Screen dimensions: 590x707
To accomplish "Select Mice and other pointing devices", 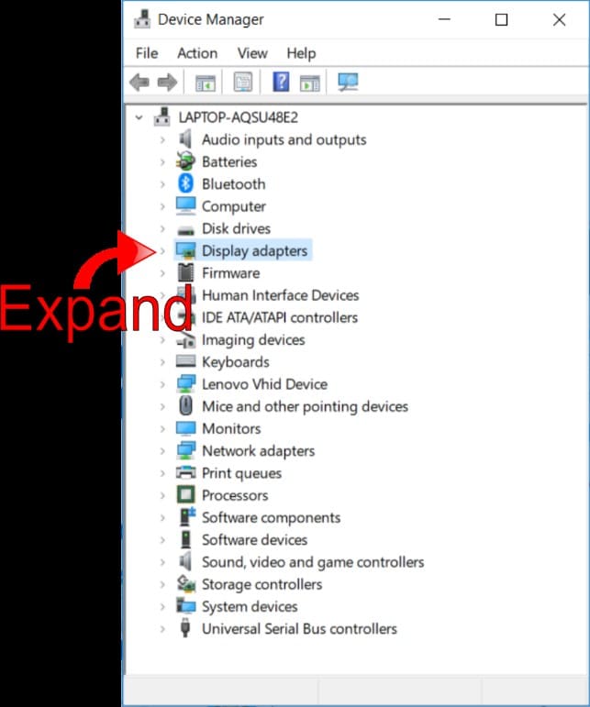I will tap(305, 406).
